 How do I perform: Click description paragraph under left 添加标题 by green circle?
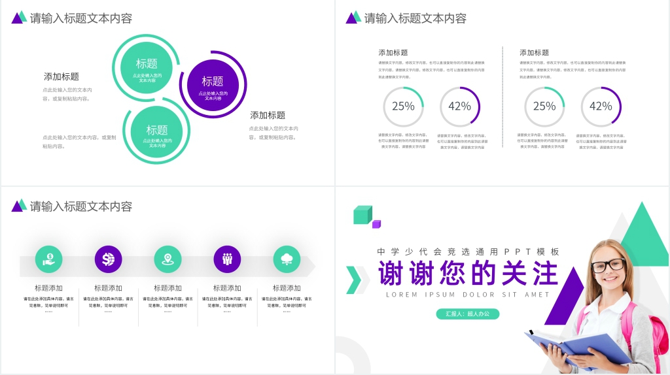click(67, 94)
